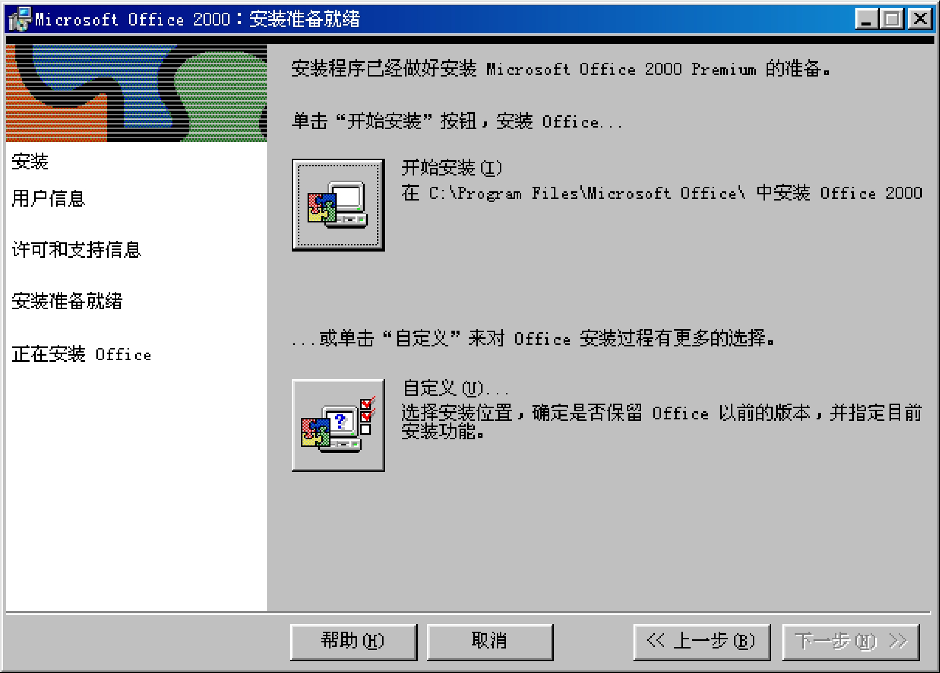Select the 正在安装 Office step in the sidebar
This screenshot has width=940, height=673.
coord(82,354)
